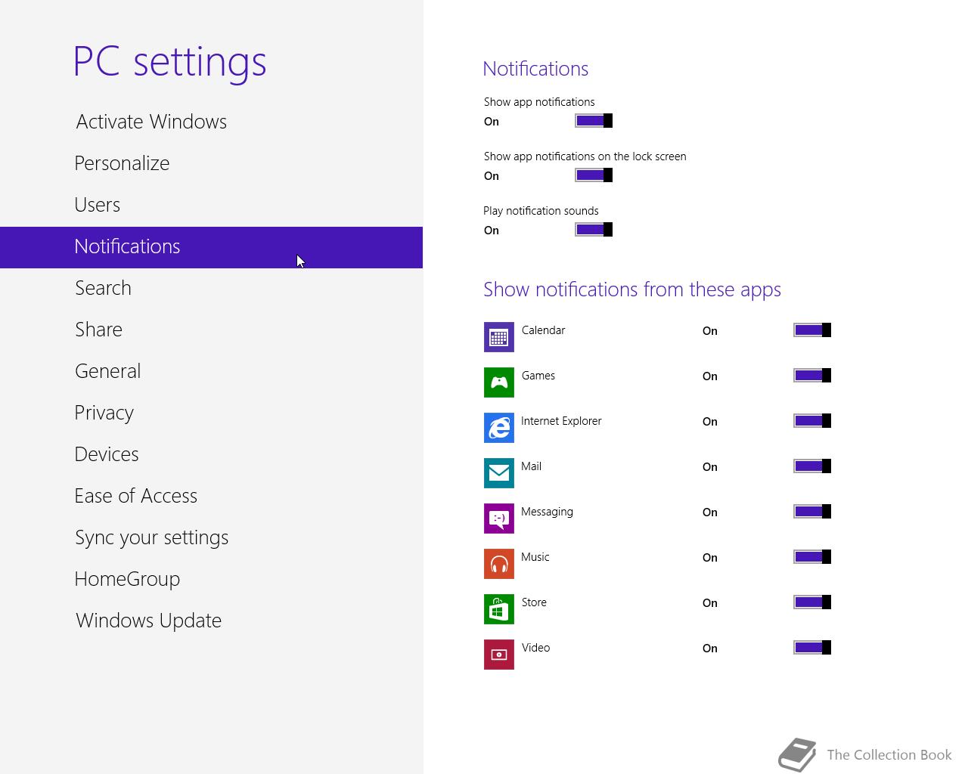Switch off Store notifications toggle
Image resolution: width=968 pixels, height=774 pixels.
click(812, 602)
